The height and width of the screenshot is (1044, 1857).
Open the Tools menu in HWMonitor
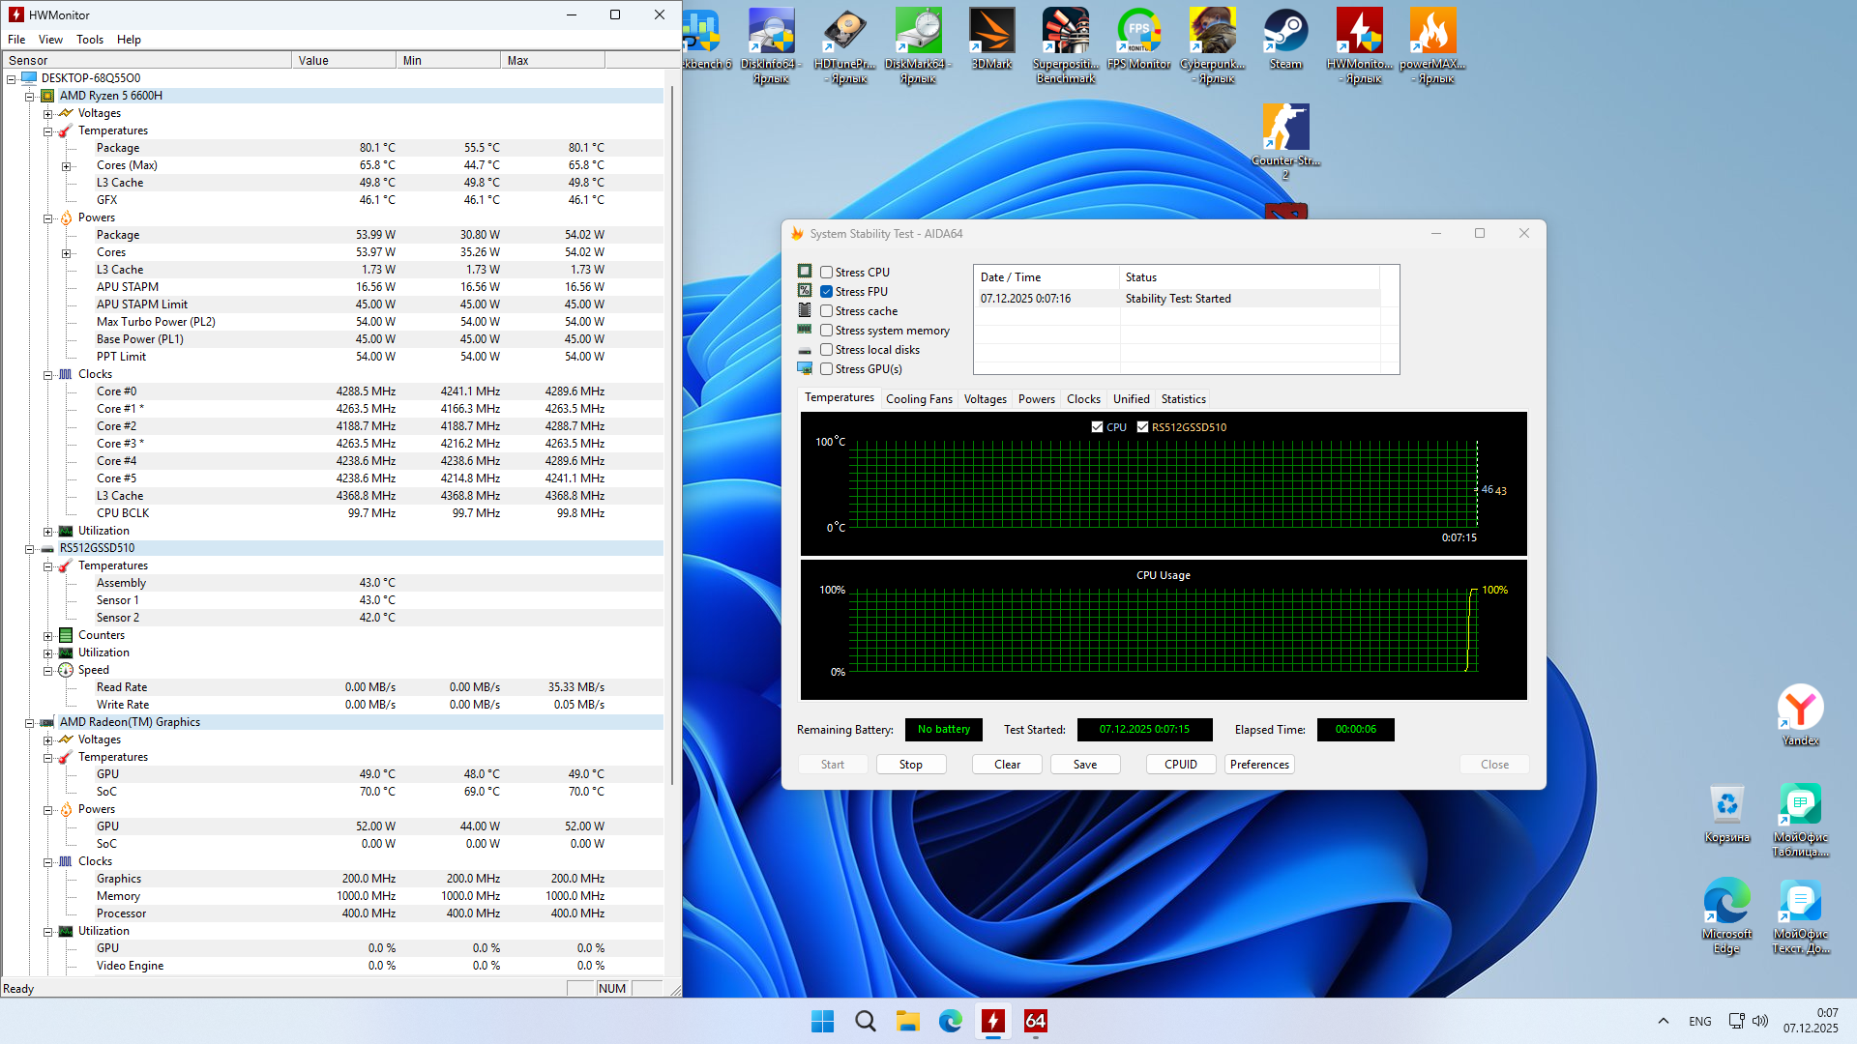90,40
